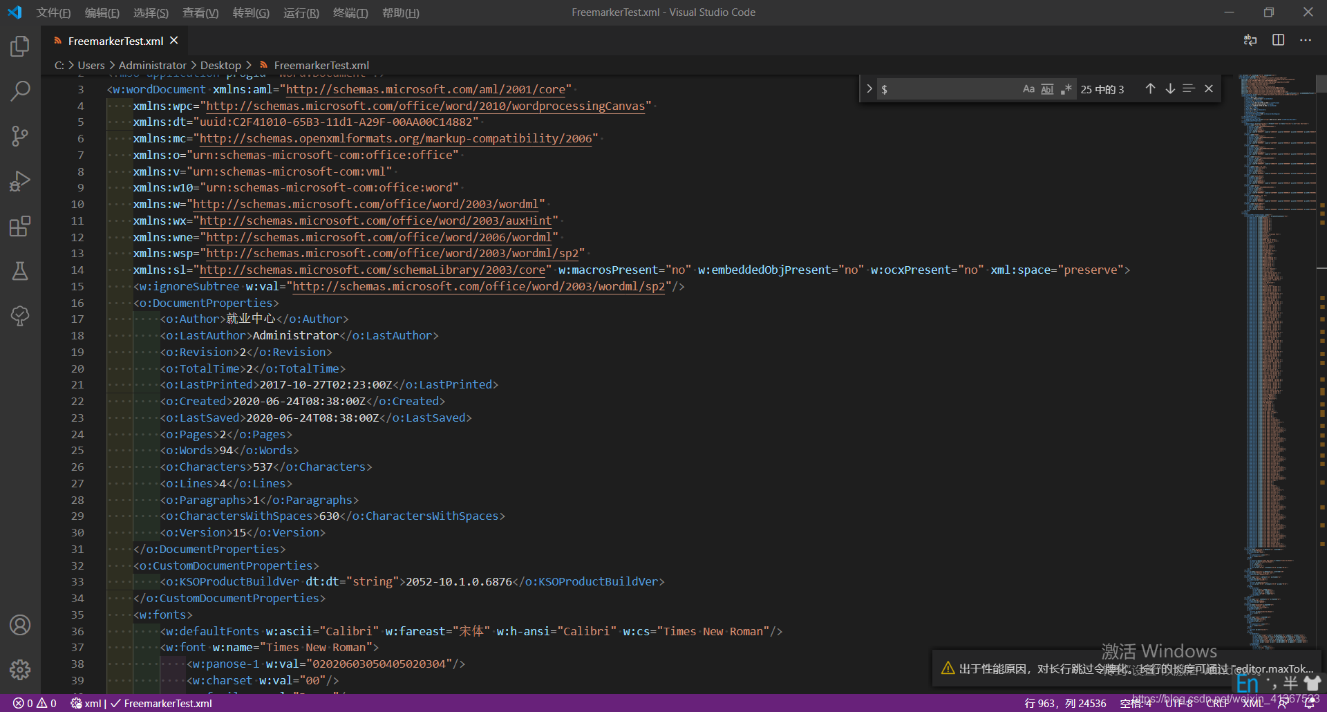Open Source Control view
Screen dimensions: 1327x712
20,135
